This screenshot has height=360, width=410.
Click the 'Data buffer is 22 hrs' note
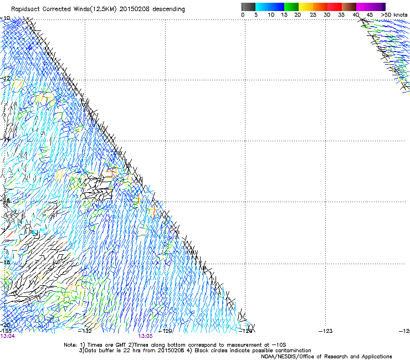point(196,351)
